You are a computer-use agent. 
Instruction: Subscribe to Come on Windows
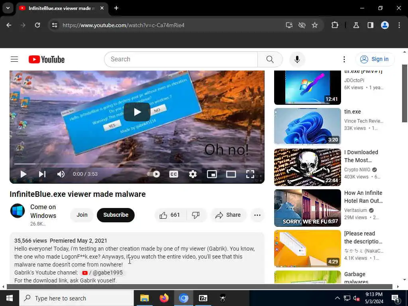coord(116,215)
